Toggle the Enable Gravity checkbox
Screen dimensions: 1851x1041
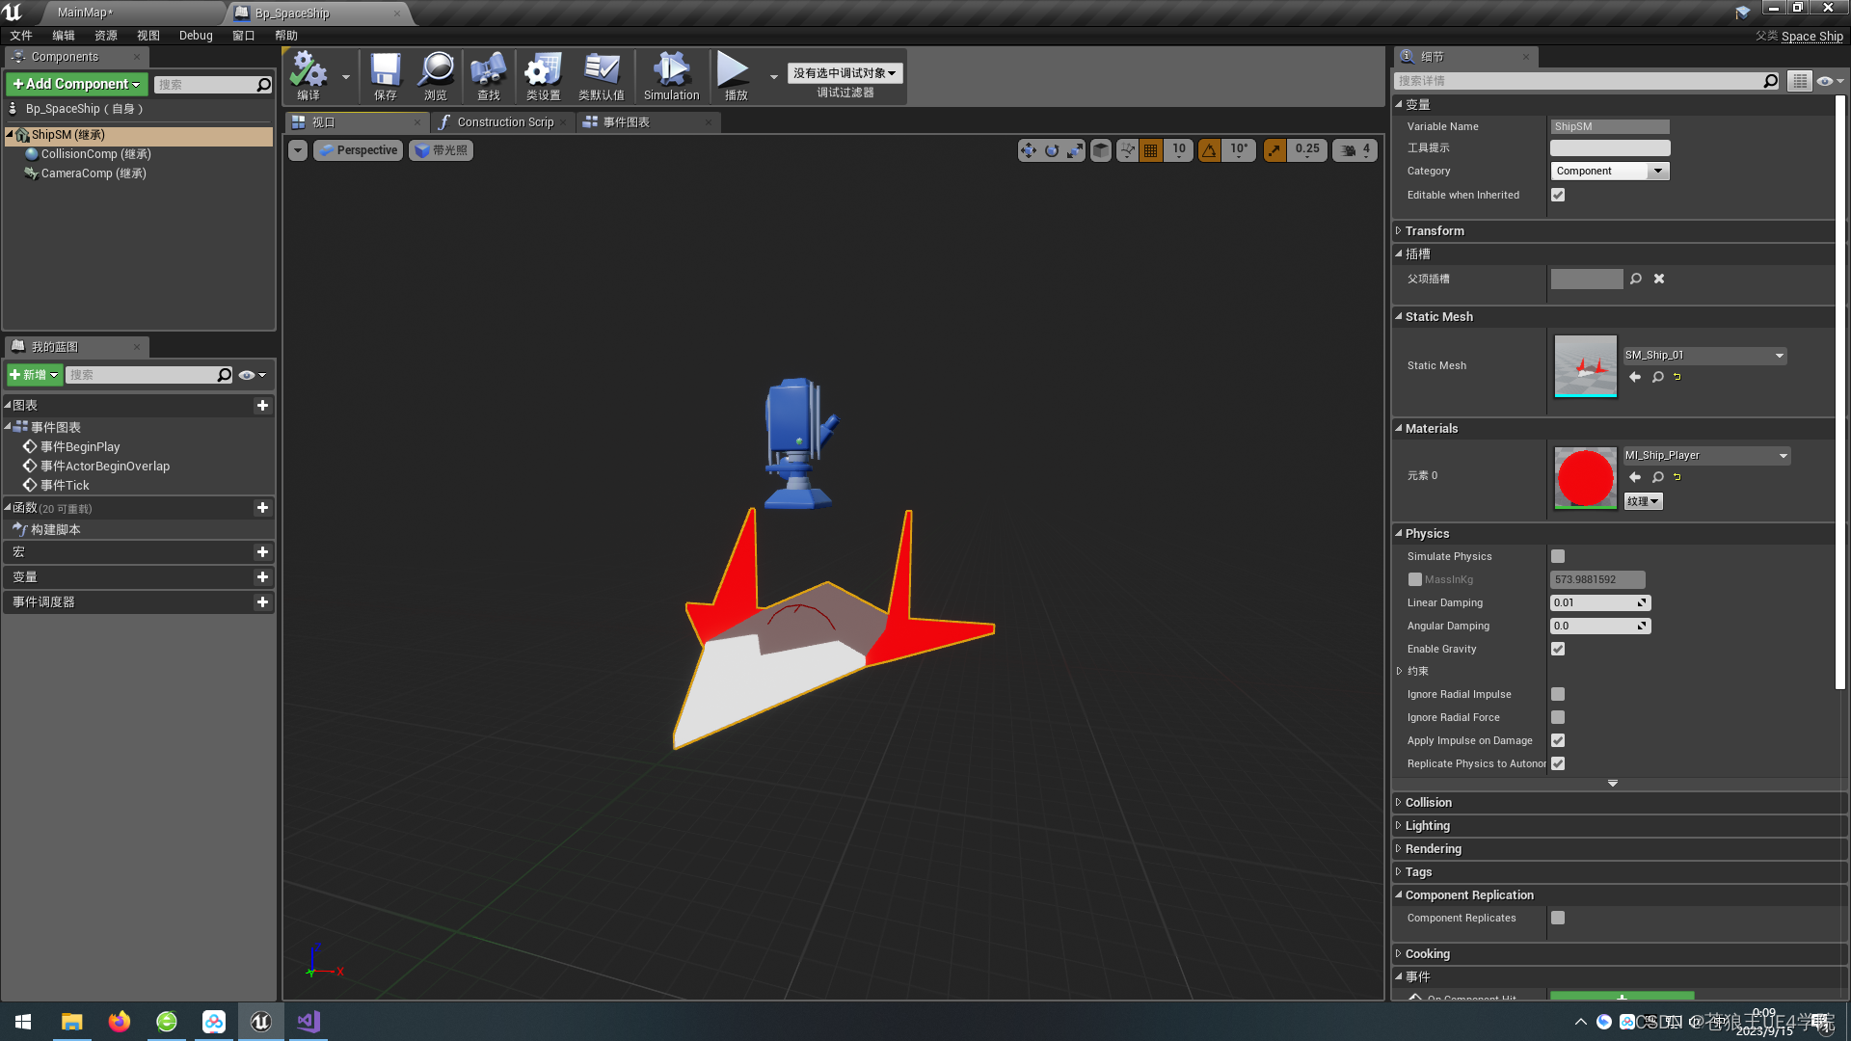[1558, 649]
